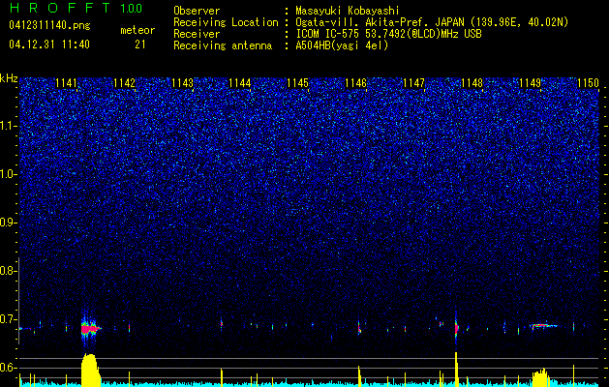Click the Observer field label
The height and width of the screenshot is (387, 609).
point(197,11)
